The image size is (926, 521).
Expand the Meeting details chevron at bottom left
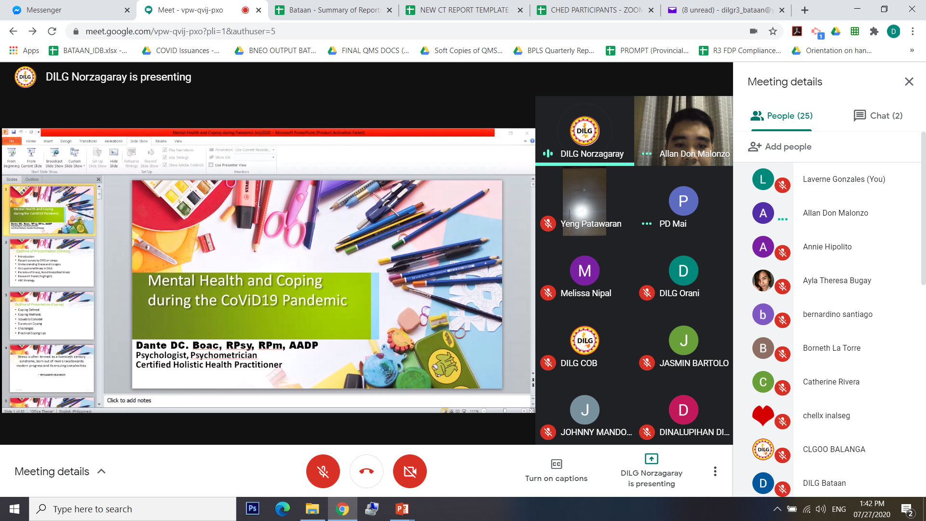pos(101,471)
